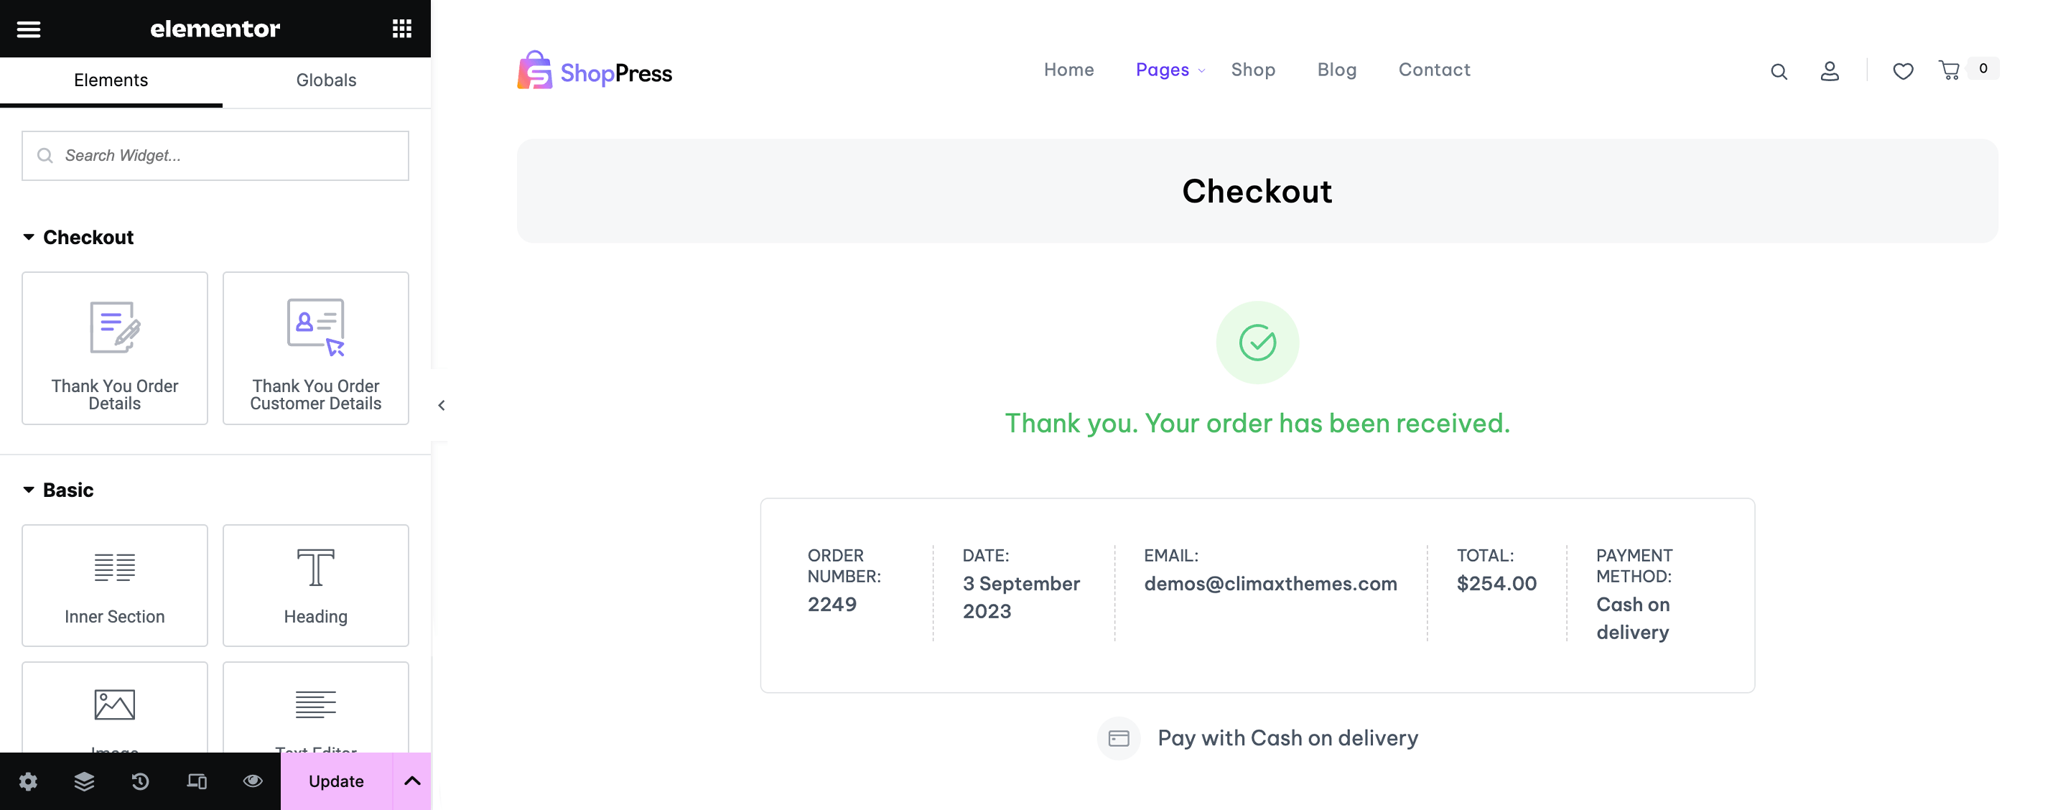Open the Navigator layers icon
Screen dimensions: 2068x810
tap(84, 781)
